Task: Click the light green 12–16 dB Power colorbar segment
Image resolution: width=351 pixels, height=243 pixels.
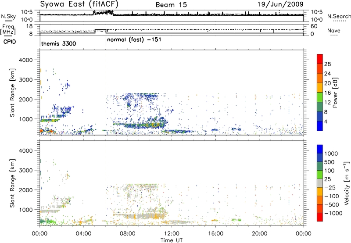Action: coord(320,97)
